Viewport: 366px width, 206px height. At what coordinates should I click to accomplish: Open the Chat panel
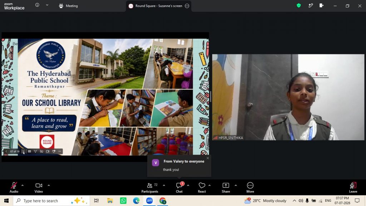click(x=179, y=187)
